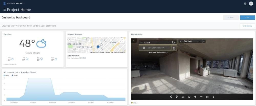Image resolution: width=256 pixels, height=106 pixels.
Task: Click the Autodesk BIM 360 logo
Action: 13,3
